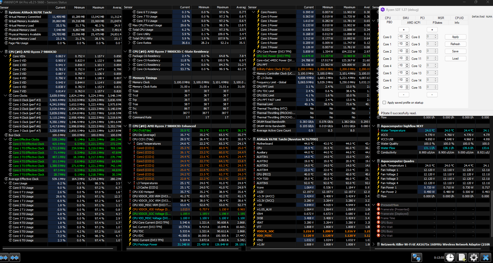Collapse the Core Effective Clocks node

coord(6,139)
